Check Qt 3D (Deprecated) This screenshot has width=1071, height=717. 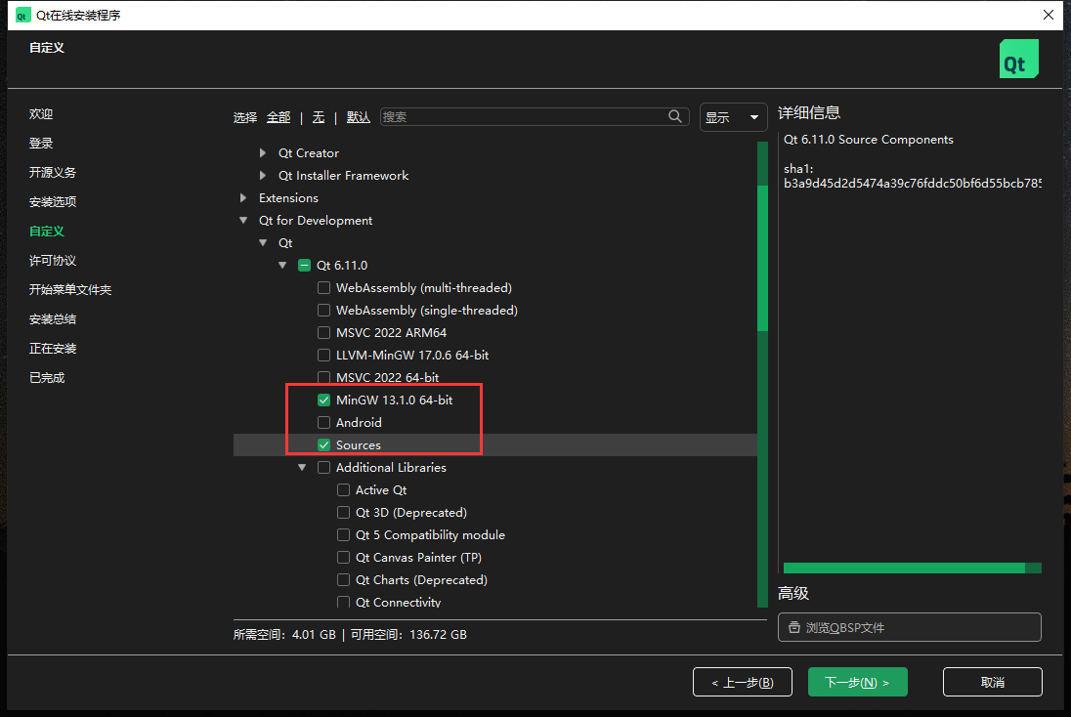coord(344,513)
